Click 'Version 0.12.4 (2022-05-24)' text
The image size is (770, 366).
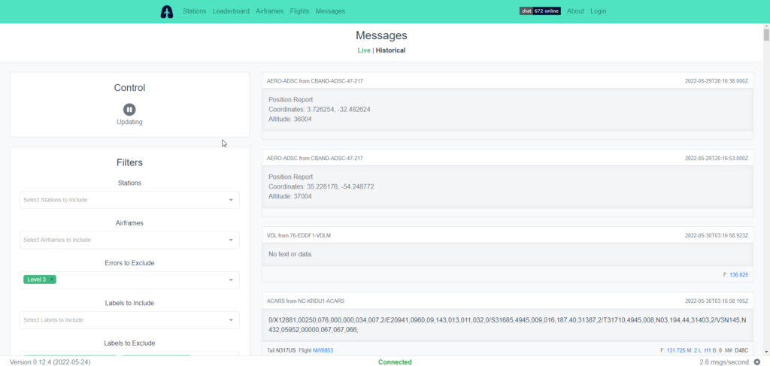50,362
